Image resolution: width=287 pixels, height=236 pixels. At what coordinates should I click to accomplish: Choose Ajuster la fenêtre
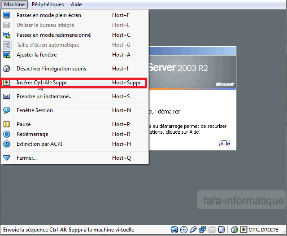pos(75,55)
